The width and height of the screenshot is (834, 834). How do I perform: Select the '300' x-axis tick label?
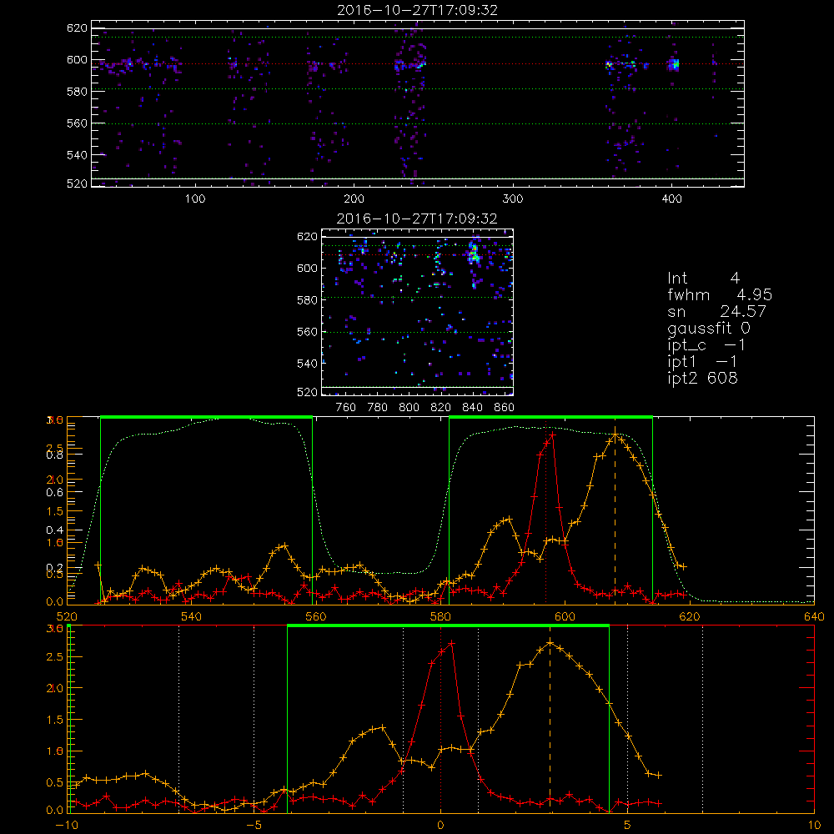point(512,199)
